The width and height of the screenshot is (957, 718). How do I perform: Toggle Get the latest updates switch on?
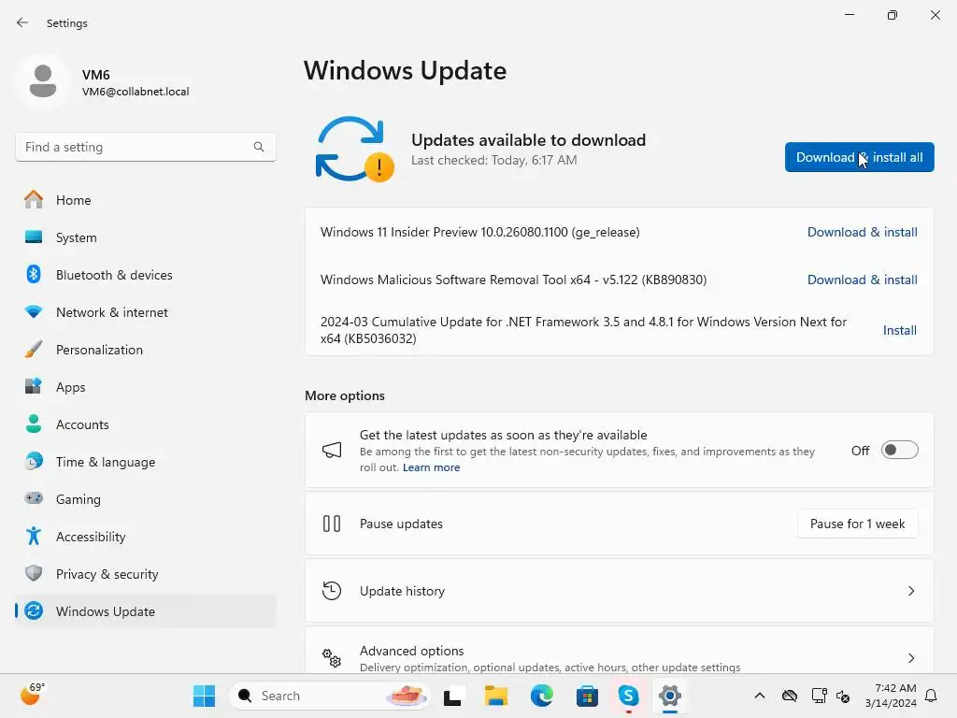coord(900,450)
